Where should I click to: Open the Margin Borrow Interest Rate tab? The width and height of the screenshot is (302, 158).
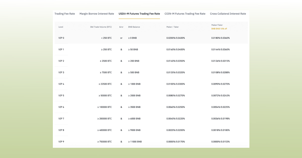(97, 14)
